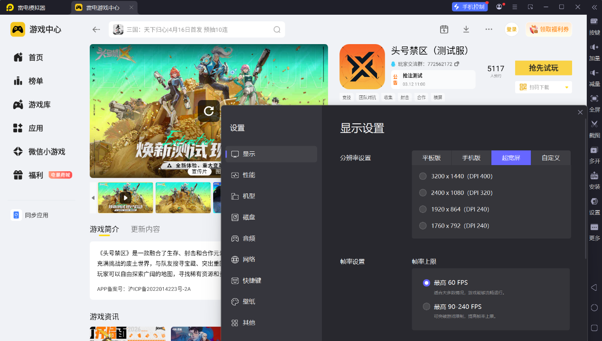Viewport: 602px width, 341px height.
Task: Open the downloads arrow icon
Action: click(x=466, y=29)
